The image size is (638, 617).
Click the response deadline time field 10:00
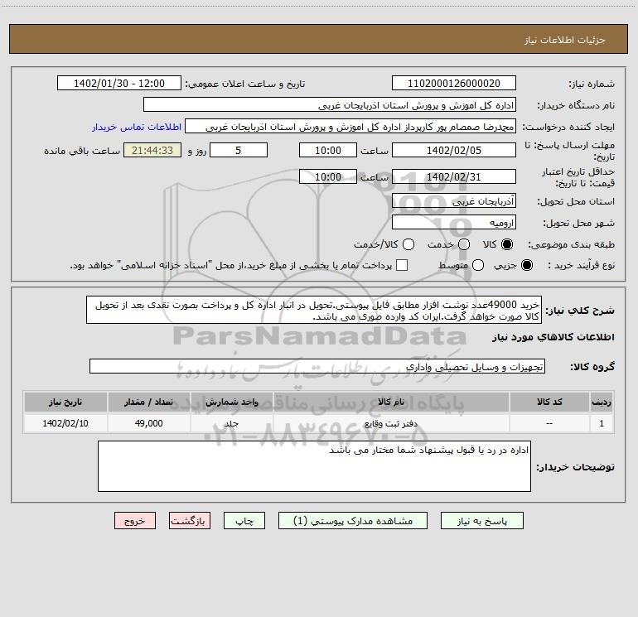click(x=328, y=150)
